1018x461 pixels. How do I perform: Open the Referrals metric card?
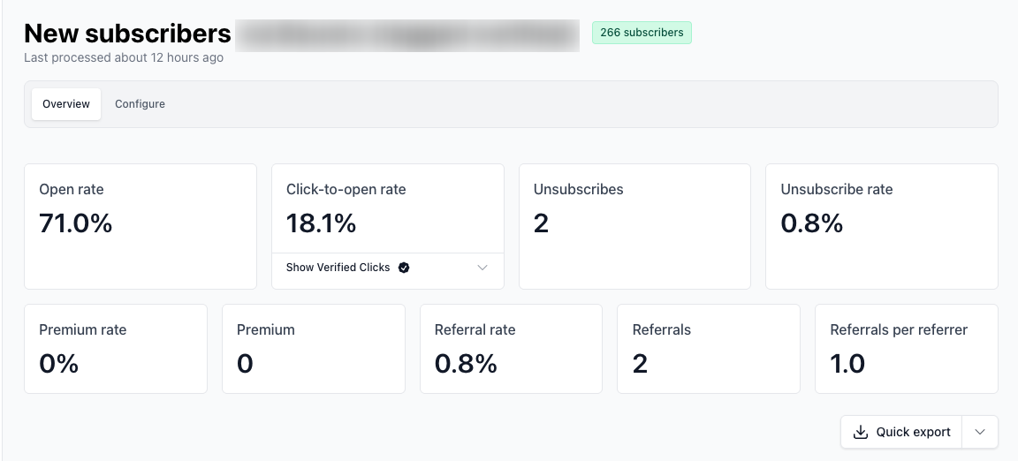709,349
